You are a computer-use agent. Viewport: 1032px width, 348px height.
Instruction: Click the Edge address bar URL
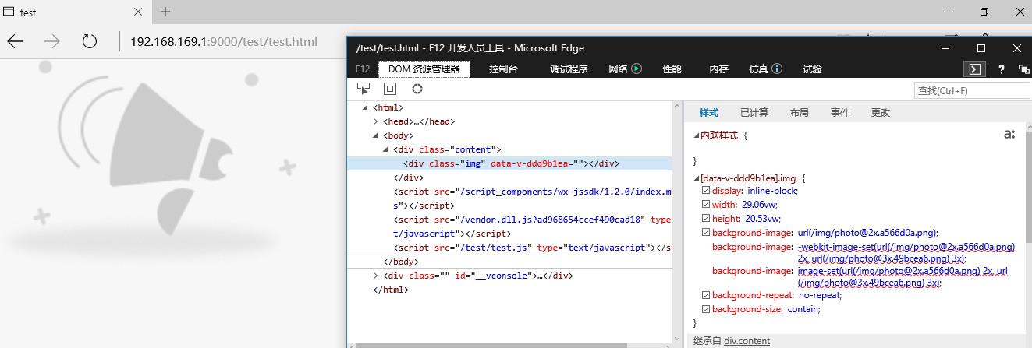coord(224,41)
